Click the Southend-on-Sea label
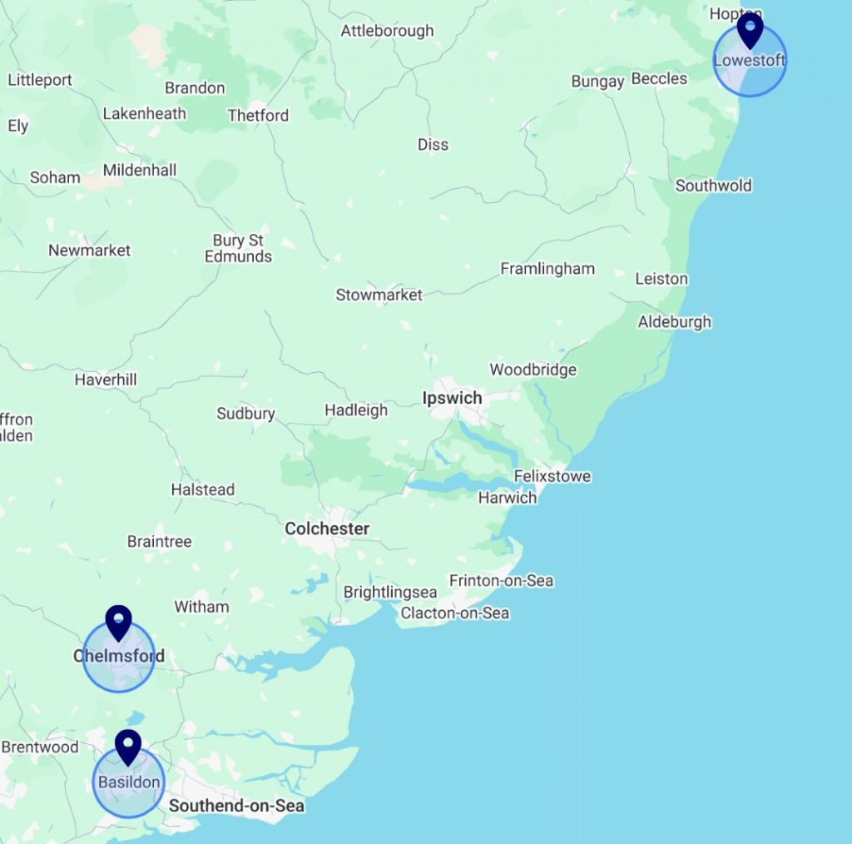 236,806
